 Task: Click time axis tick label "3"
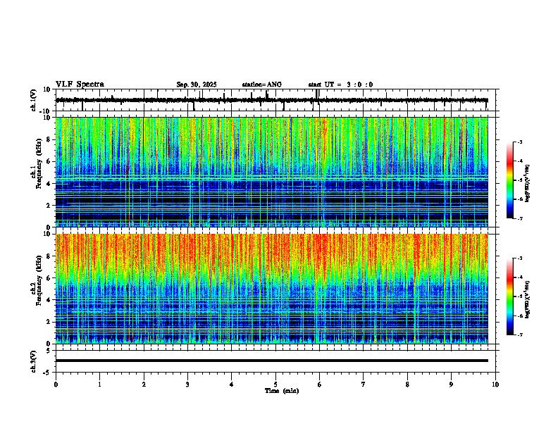(x=187, y=385)
